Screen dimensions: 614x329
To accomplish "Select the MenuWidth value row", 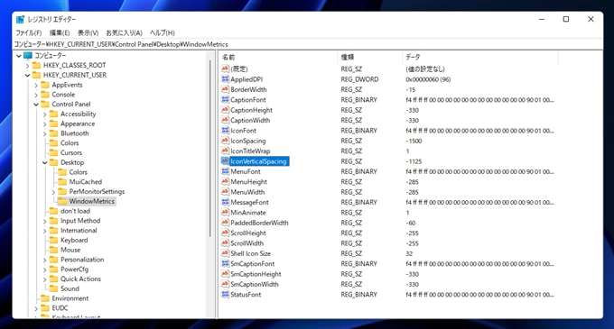I will (247, 192).
